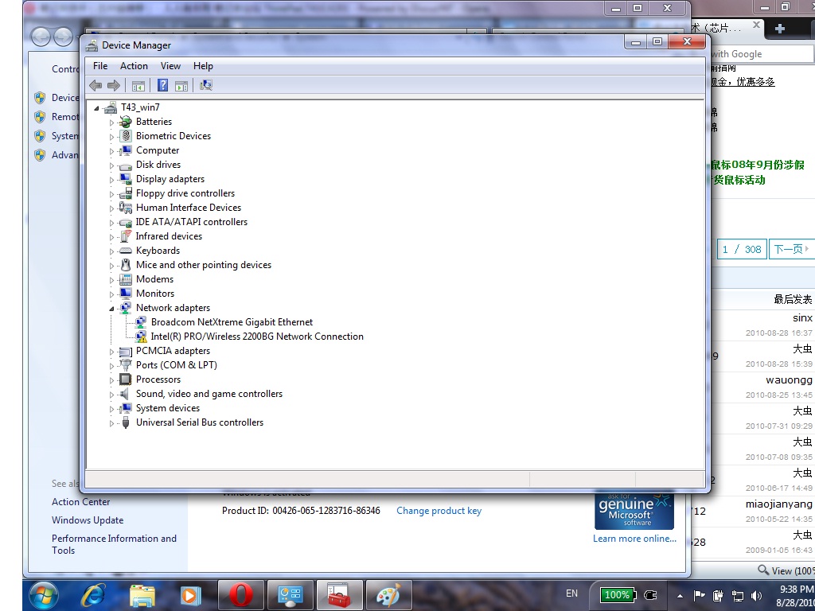Open Windows Media Player from the taskbar
Viewport: 815px width, 611px height.
[190, 595]
